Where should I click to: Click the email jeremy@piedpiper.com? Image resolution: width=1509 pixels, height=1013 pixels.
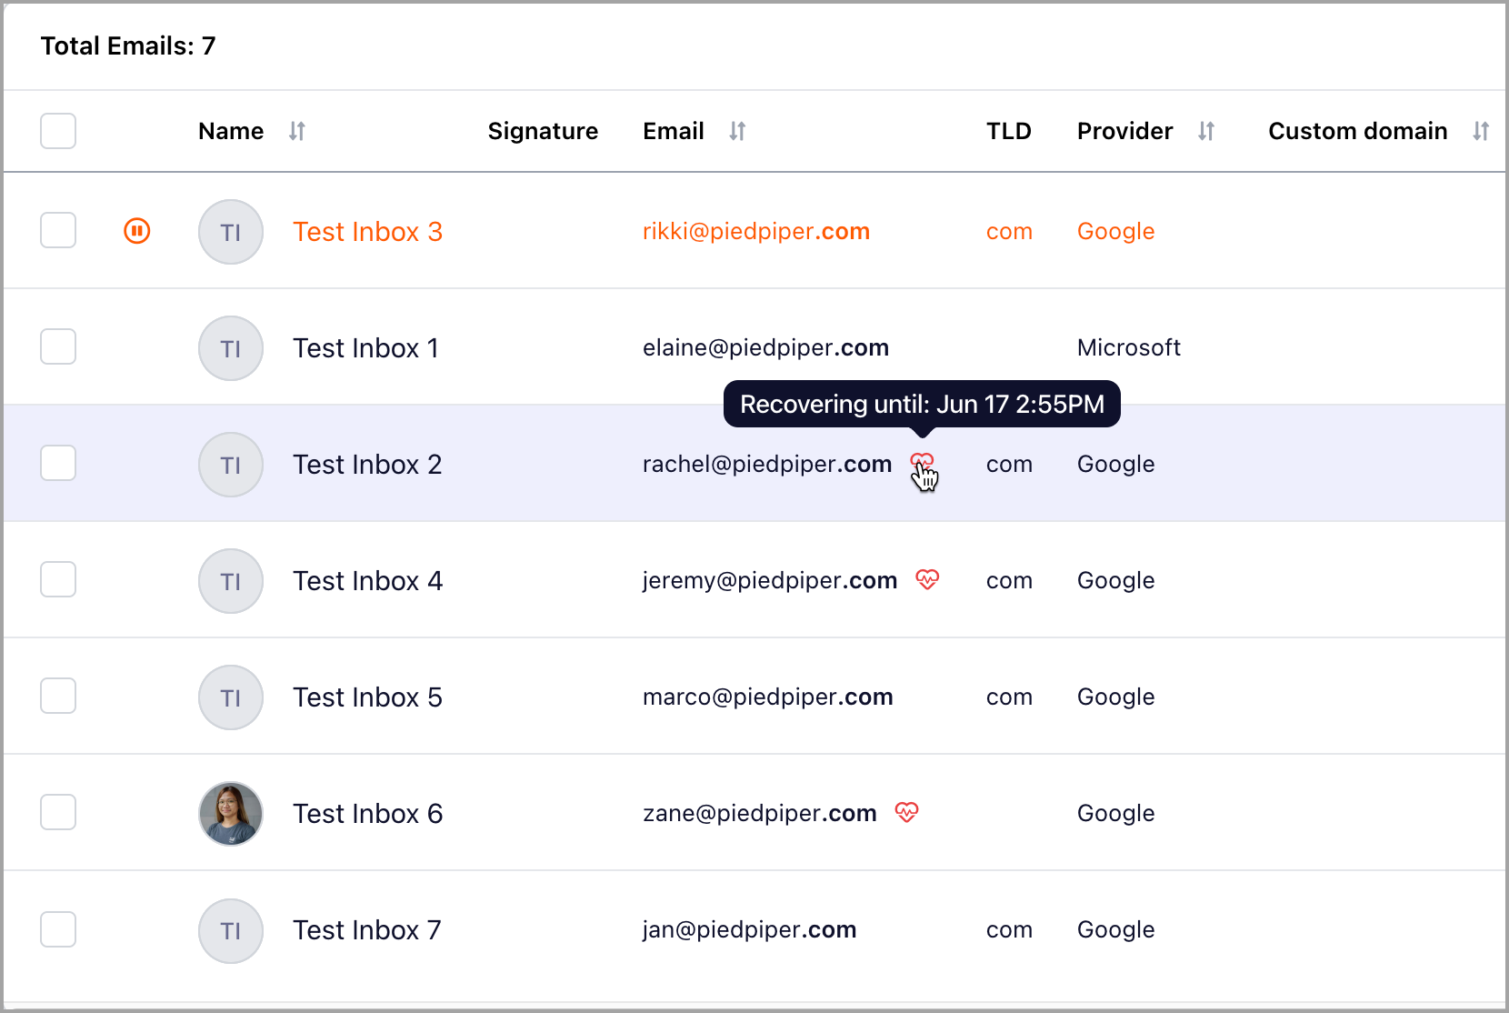click(x=770, y=581)
